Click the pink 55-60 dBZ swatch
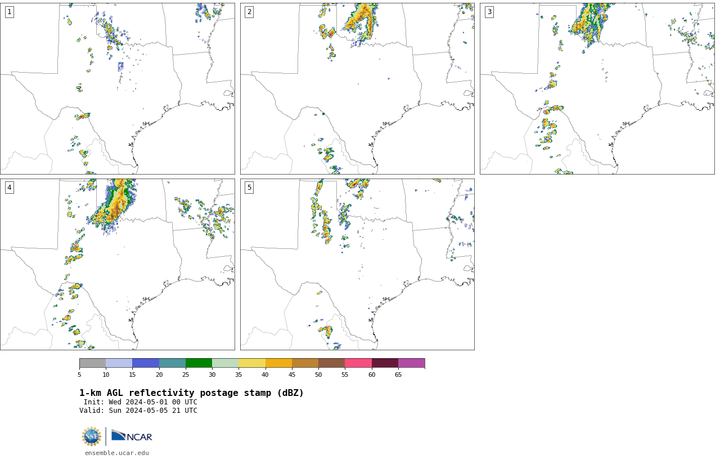720x459 pixels. coord(358,363)
